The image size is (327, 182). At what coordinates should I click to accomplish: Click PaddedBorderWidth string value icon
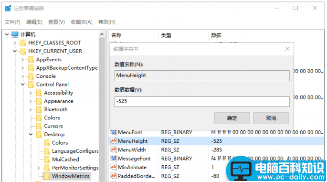coord(114,176)
